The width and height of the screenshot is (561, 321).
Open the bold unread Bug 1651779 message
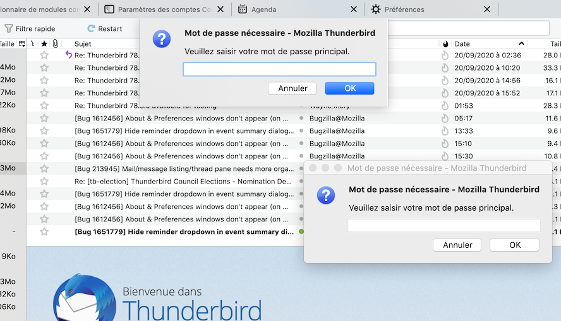pos(184,231)
